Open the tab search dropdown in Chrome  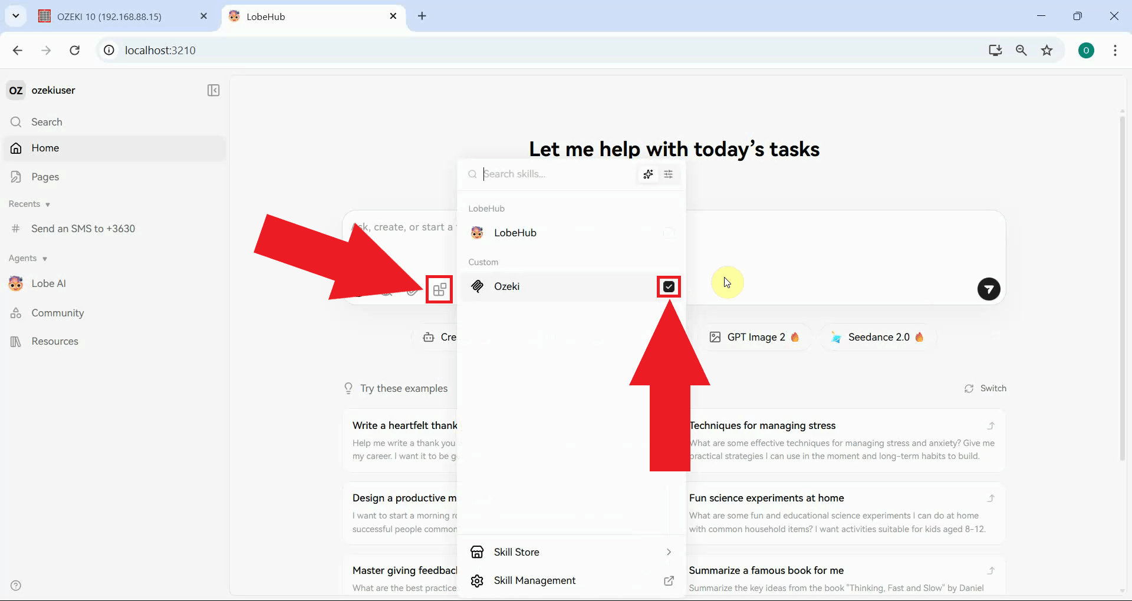coord(16,16)
